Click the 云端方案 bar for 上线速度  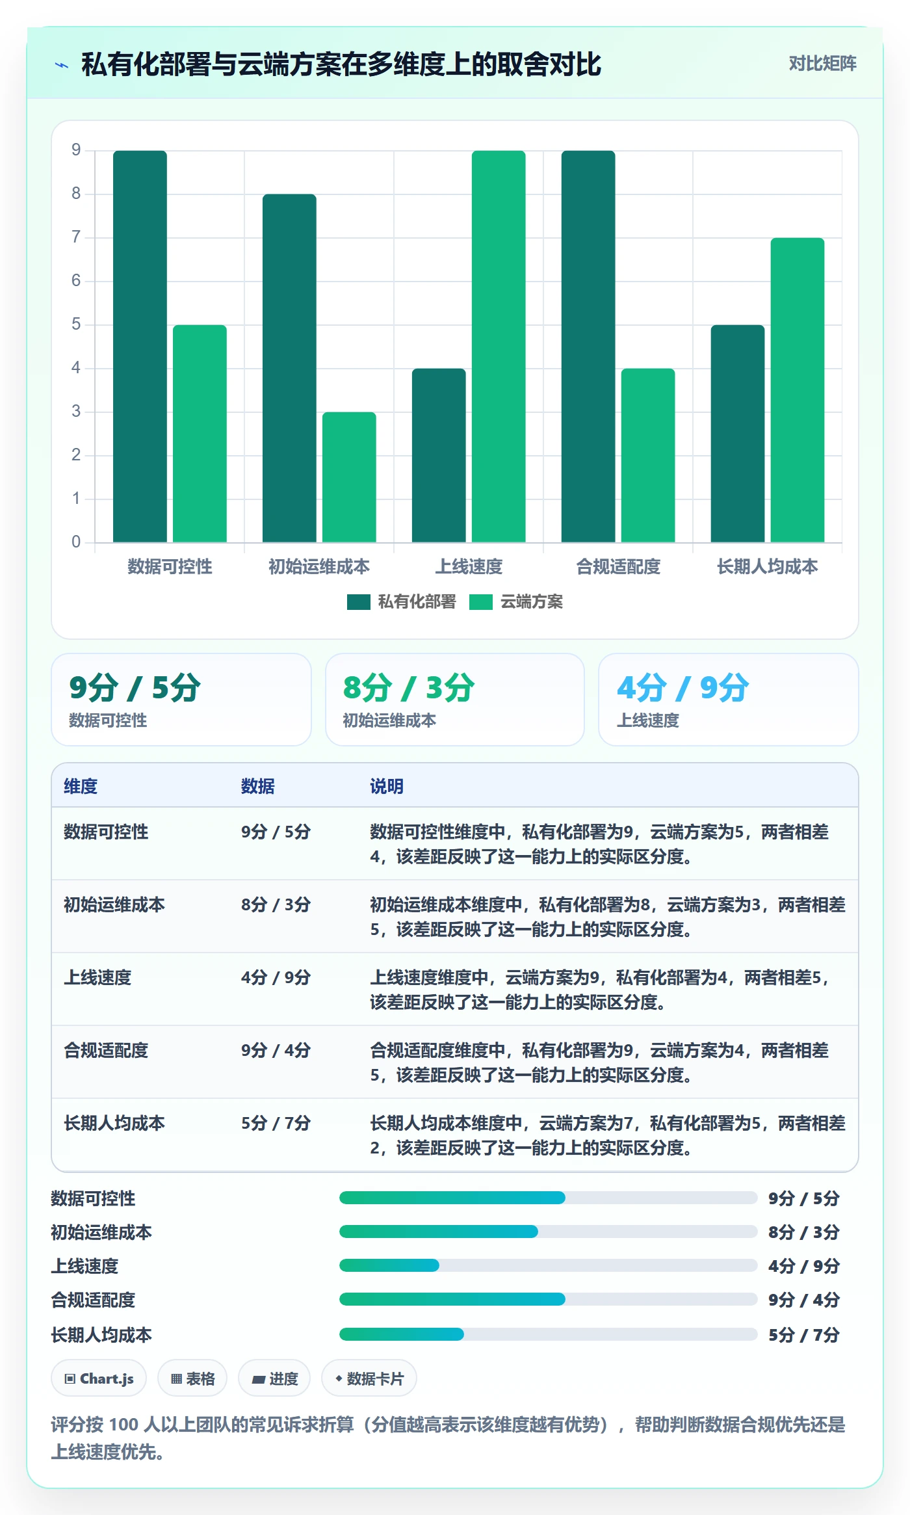(499, 347)
